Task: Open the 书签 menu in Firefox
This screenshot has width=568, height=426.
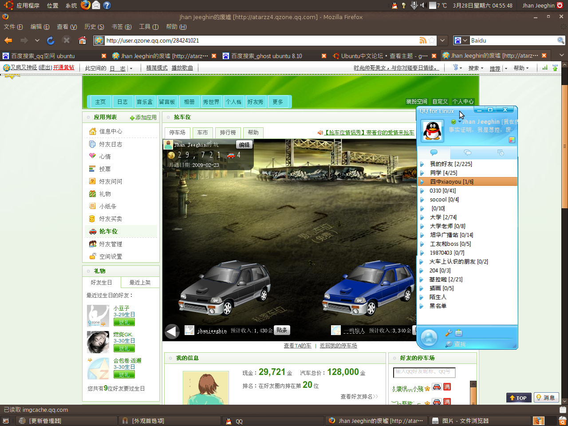Action: pyautogui.click(x=121, y=27)
